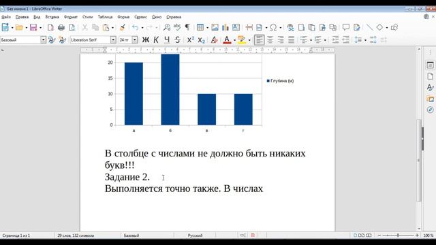Click the word count status field
This screenshot has height=245, width=436.
click(76, 235)
